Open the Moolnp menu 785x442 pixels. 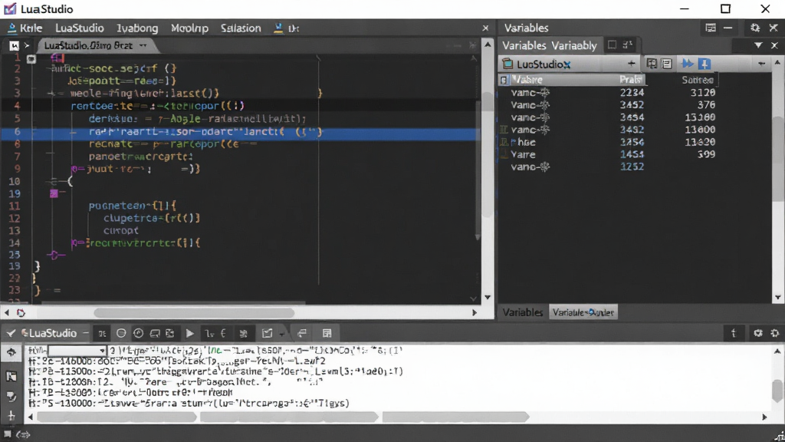pos(189,28)
